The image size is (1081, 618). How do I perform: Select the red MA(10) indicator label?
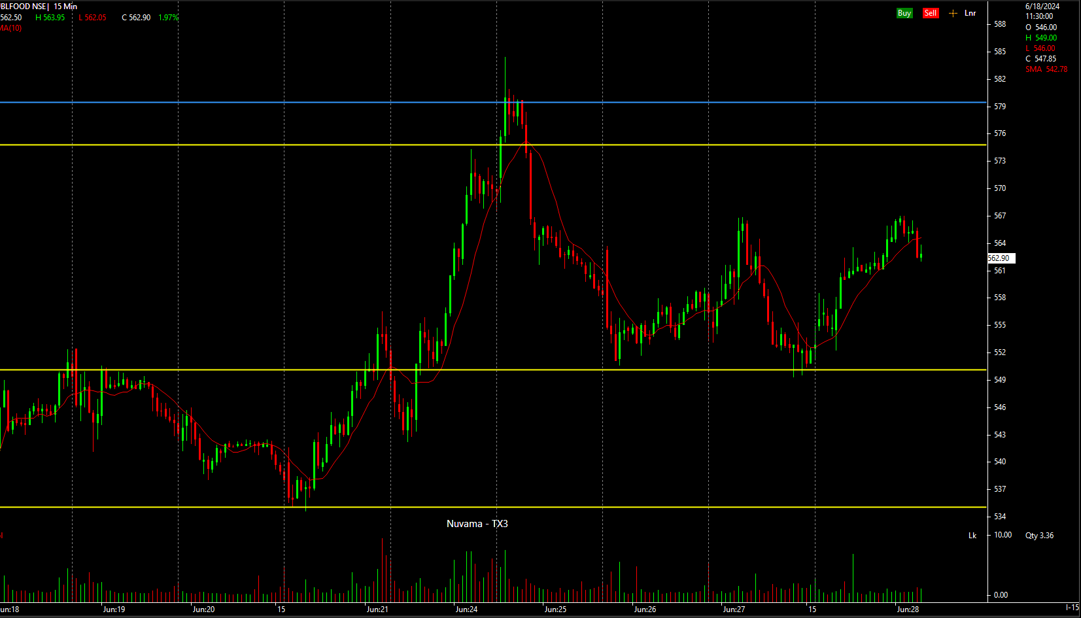point(10,28)
